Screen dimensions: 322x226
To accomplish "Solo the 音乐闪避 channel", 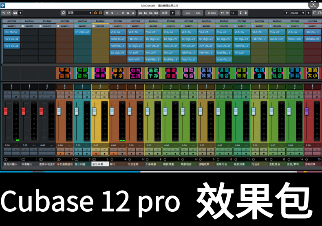I will (x=87, y=93).
